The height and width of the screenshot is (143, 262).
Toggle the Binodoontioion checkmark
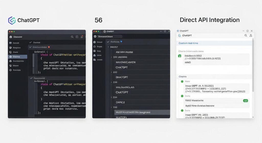pyautogui.click(x=30, y=47)
